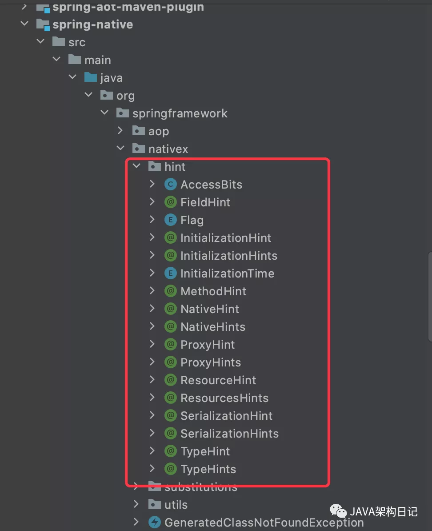Click the Flag enum icon

tap(171, 220)
